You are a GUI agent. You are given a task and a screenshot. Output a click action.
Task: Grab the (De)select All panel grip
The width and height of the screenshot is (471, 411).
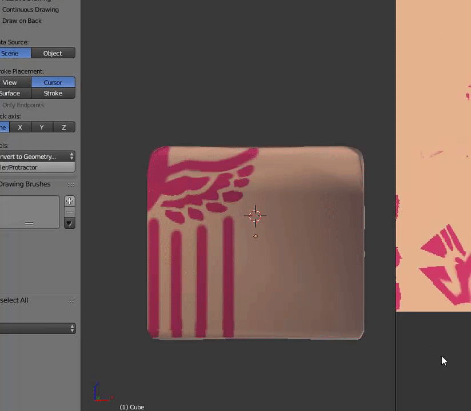[x=71, y=301]
